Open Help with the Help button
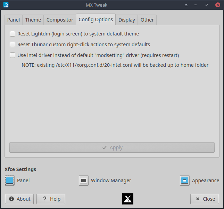Image resolution: width=224 pixels, height=209 pixels. tap(51, 199)
